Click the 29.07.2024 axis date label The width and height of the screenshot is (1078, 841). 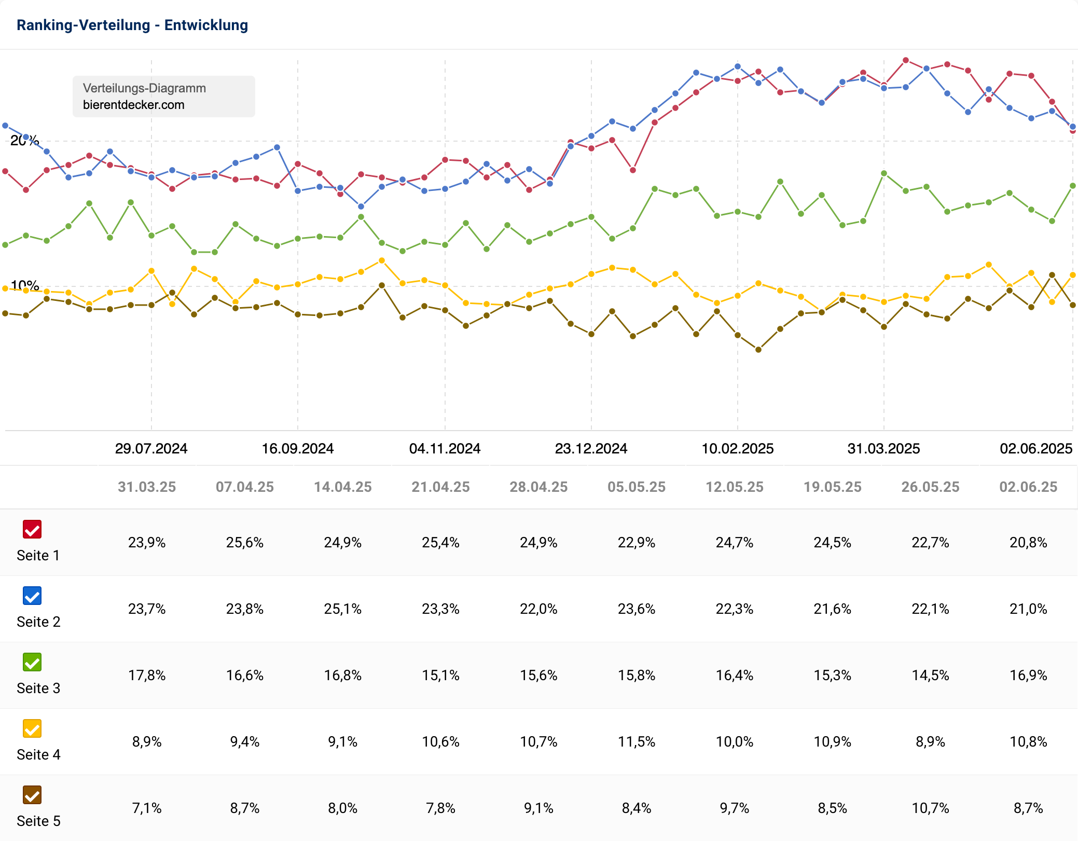pyautogui.click(x=151, y=448)
